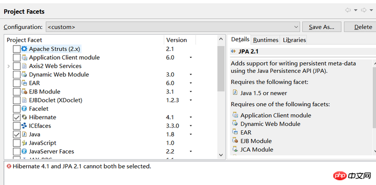
Task: Open the Java version dropdown arrow
Action: (x=191, y=134)
